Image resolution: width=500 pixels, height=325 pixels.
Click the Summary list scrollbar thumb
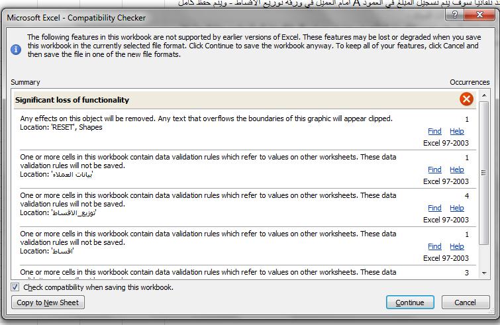click(483, 173)
